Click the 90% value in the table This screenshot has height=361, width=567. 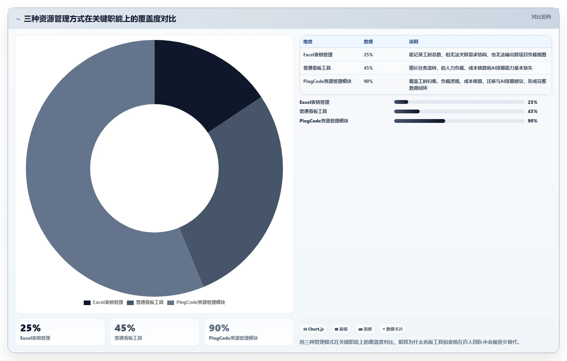(368, 81)
